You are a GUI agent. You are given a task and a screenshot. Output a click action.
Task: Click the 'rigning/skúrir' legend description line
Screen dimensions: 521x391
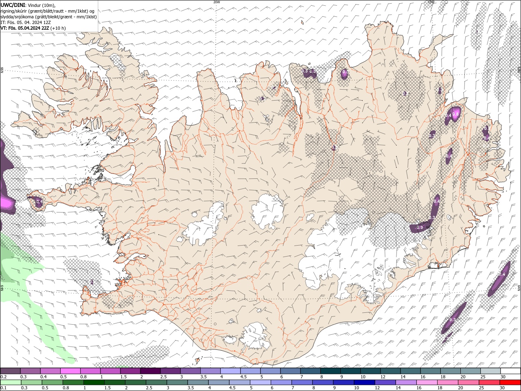click(x=48, y=11)
